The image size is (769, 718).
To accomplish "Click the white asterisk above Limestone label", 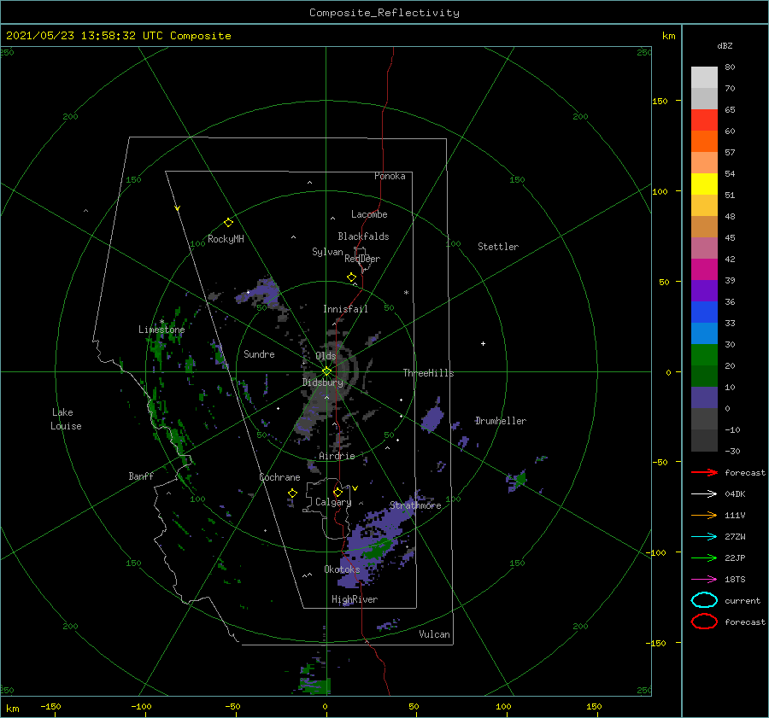I will [x=161, y=322].
